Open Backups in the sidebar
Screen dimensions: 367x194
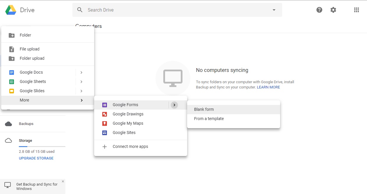pyautogui.click(x=26, y=124)
